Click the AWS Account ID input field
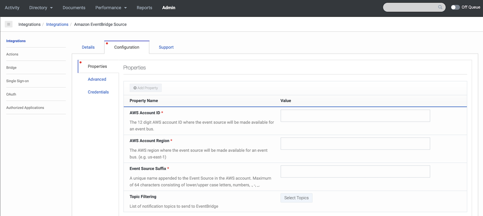 pos(355,116)
